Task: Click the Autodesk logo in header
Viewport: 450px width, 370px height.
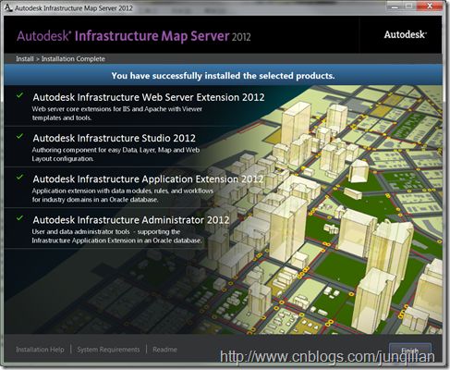Action: 405,34
